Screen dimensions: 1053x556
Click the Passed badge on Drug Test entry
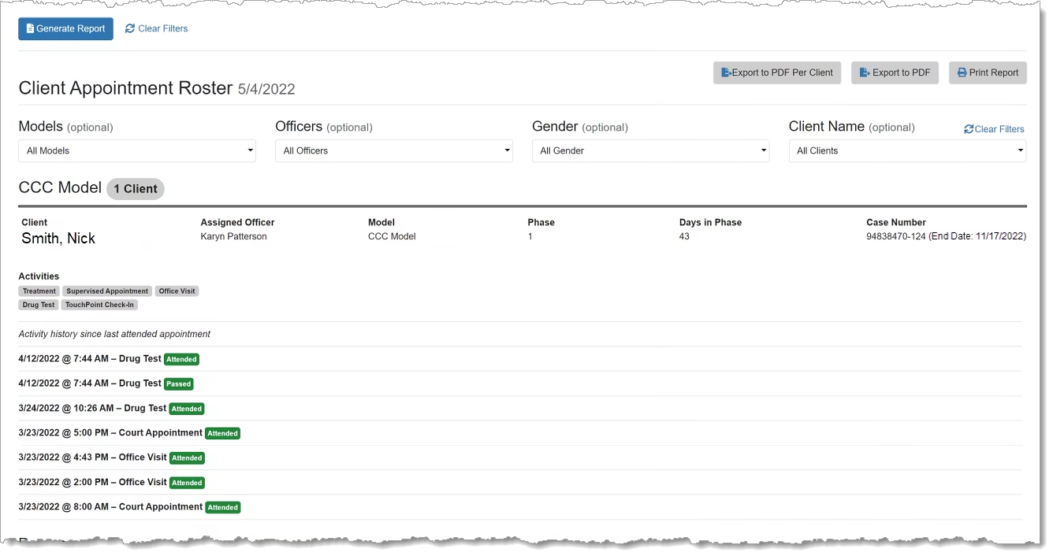click(x=178, y=384)
